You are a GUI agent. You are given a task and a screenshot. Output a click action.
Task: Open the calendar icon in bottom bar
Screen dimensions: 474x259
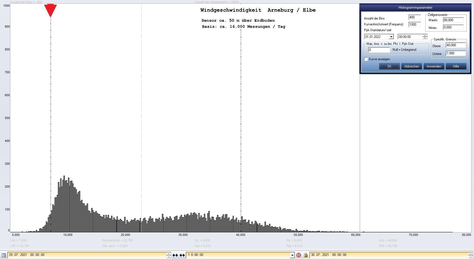4,255
